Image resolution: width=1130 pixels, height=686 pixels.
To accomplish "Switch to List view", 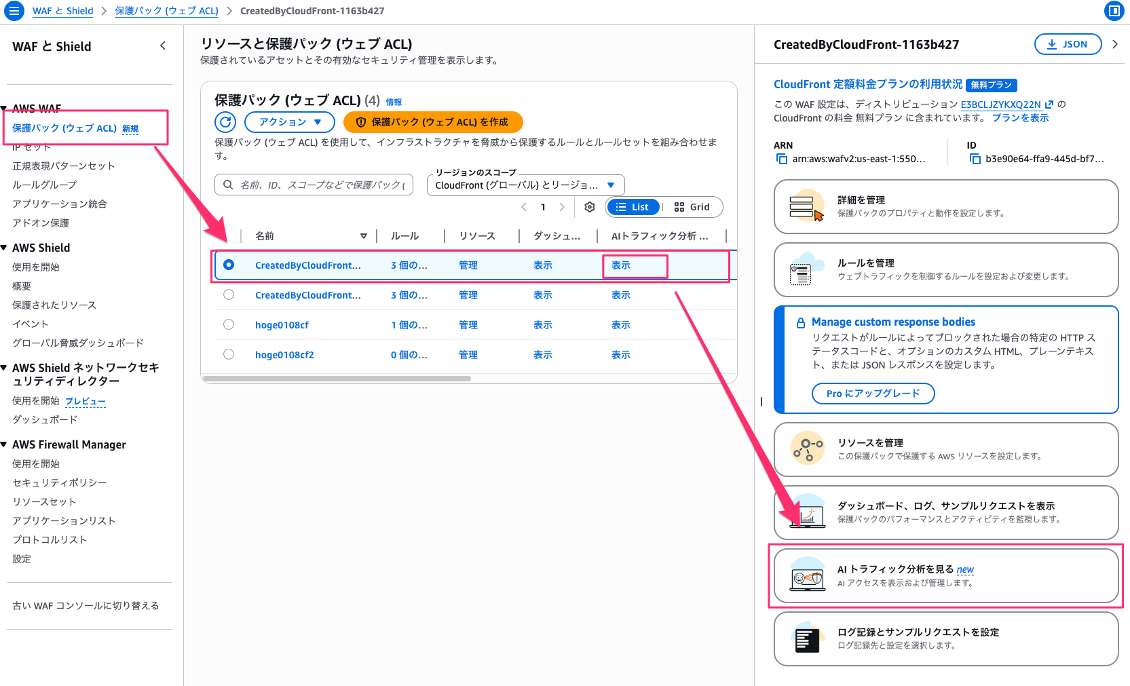I will [x=633, y=207].
